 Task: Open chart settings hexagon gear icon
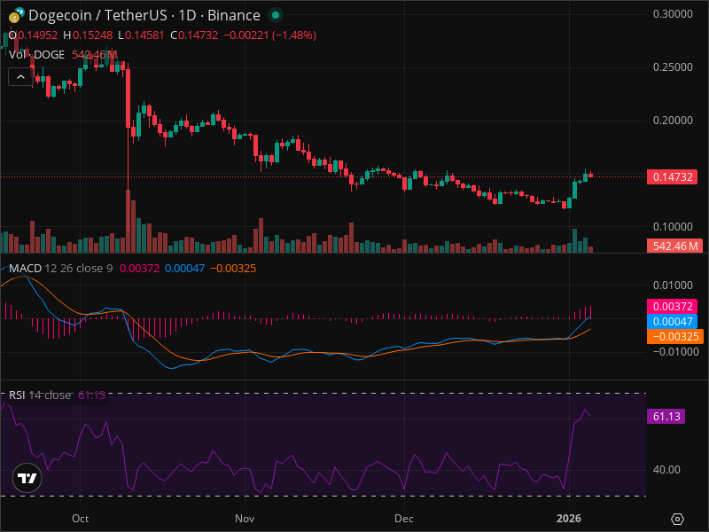677,519
